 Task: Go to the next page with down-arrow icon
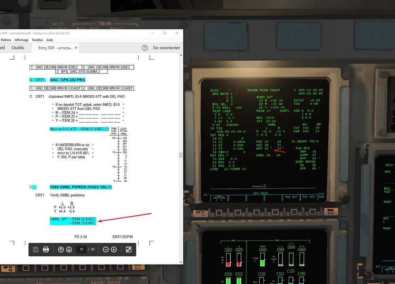(69, 250)
